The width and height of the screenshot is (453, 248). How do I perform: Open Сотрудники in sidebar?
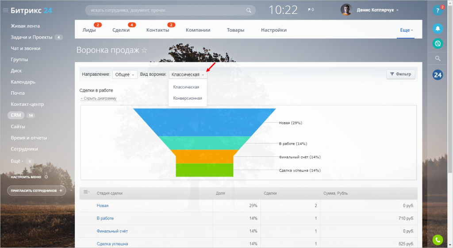24,149
